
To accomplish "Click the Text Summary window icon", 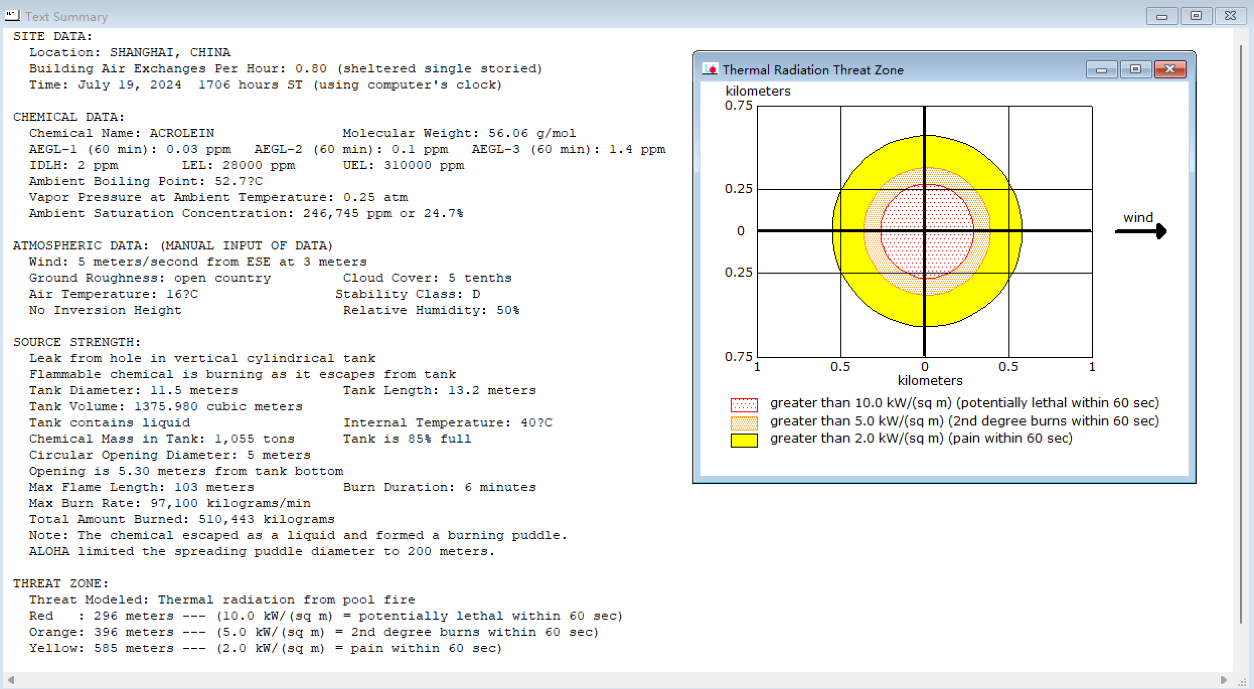I will [13, 16].
